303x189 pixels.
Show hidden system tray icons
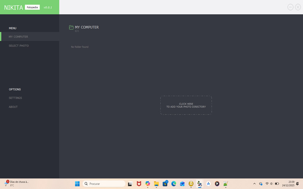[254, 184]
